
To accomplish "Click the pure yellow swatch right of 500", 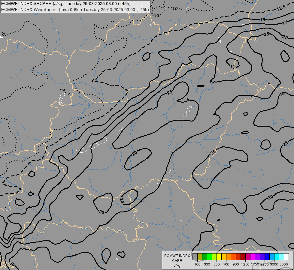I will pyautogui.click(x=219, y=257).
